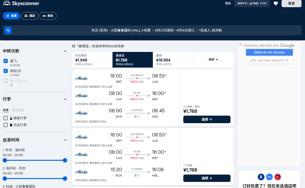Click the red hotel partner icon
The image size is (305, 188).
click(x=278, y=177)
